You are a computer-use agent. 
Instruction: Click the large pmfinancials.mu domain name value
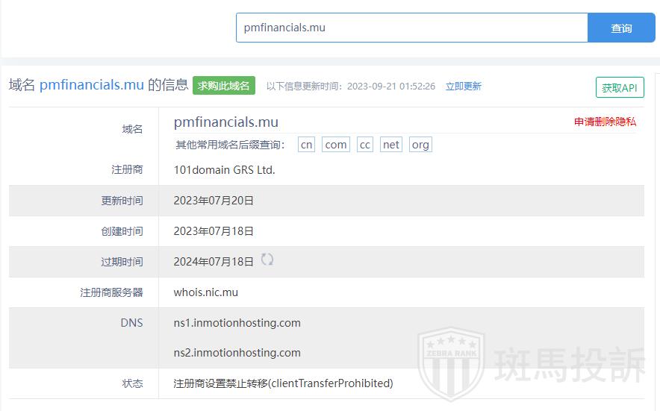click(225, 122)
